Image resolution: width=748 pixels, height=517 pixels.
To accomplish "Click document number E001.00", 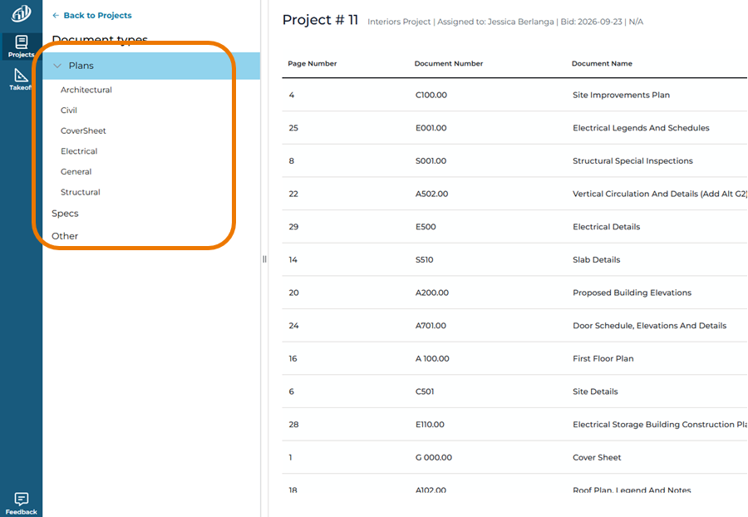I will pyautogui.click(x=431, y=128).
